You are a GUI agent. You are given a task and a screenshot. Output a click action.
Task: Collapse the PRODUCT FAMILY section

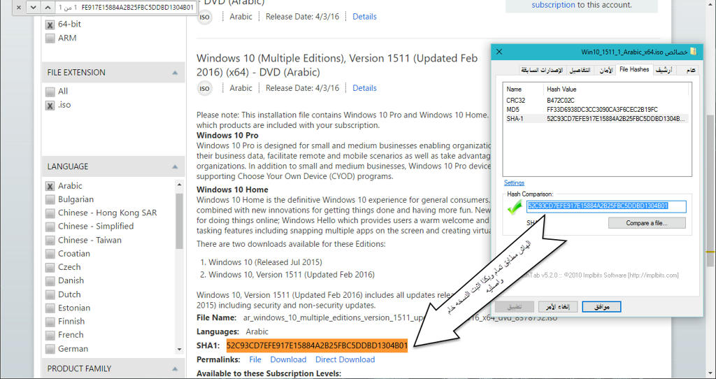(174, 369)
